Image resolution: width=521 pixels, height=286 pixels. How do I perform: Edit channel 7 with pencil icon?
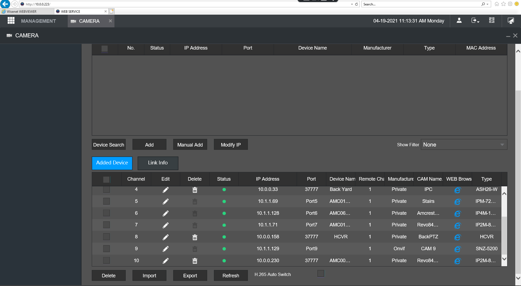166,225
